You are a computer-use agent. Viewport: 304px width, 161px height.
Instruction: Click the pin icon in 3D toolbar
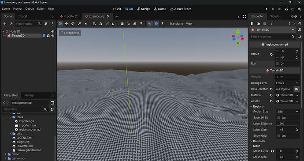pos(141,24)
